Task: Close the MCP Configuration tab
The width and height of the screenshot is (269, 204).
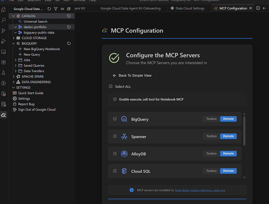Action: [x=251, y=8]
